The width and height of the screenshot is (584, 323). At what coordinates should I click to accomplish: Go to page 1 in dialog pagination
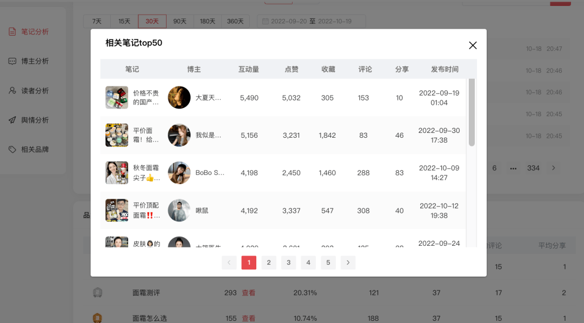[249, 263]
